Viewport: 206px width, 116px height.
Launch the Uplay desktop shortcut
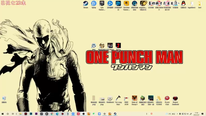tap(94, 4)
